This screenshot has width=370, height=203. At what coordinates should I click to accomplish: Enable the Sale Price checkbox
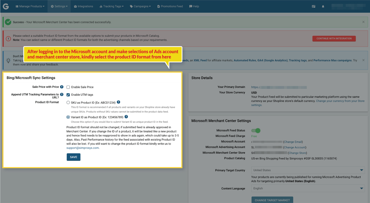coord(68,87)
